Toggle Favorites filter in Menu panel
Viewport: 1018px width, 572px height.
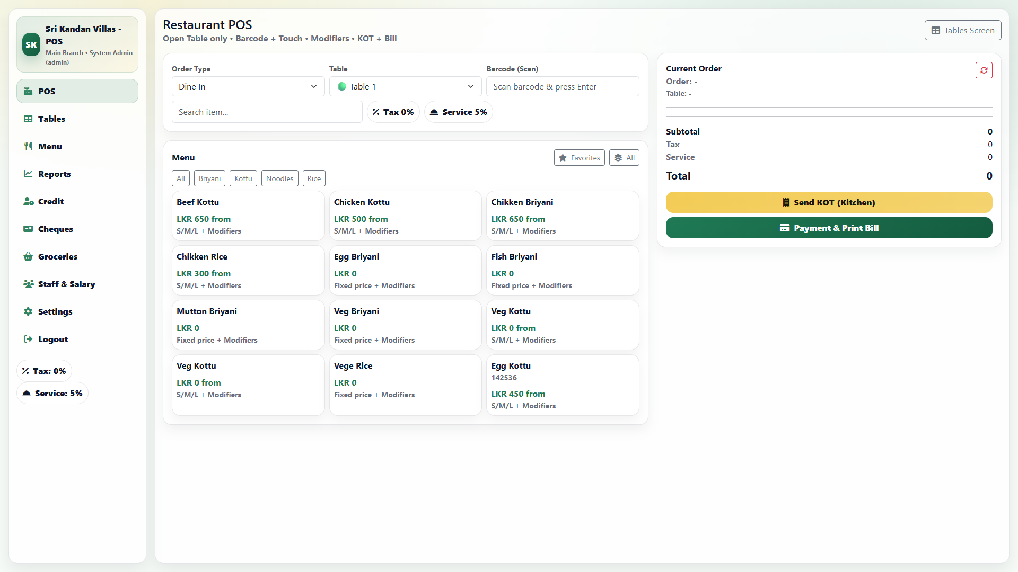579,158
